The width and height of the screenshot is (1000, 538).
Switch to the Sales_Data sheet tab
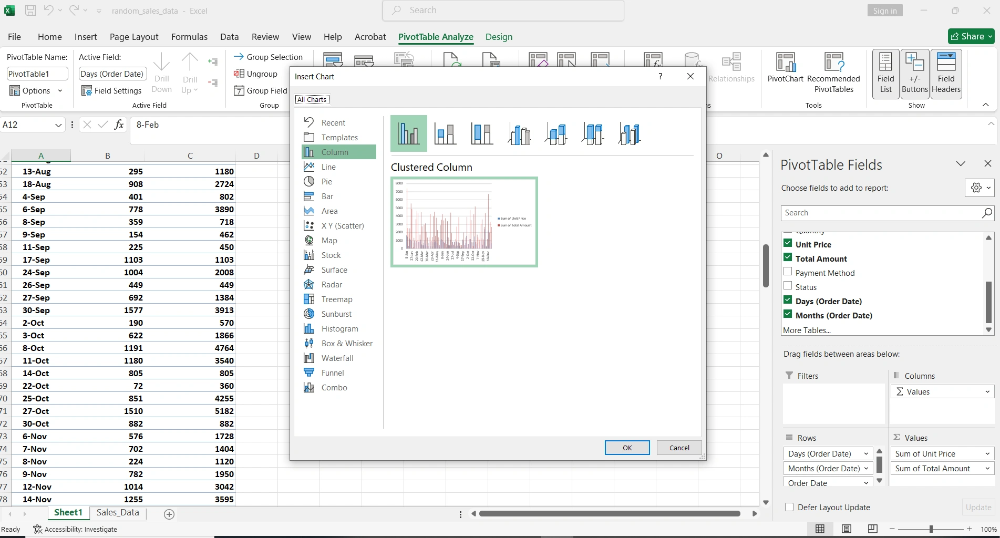tap(117, 512)
